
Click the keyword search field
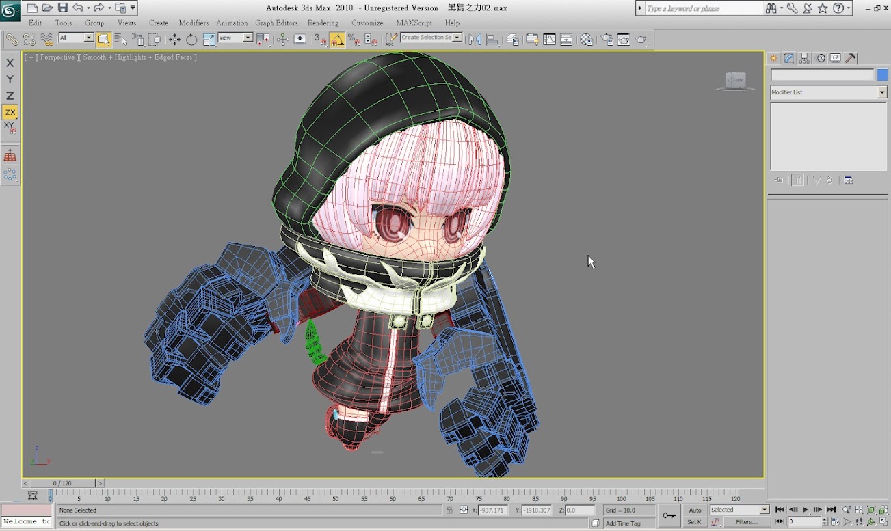coord(704,8)
